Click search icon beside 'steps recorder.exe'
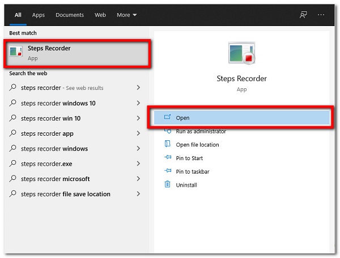Image resolution: width=340 pixels, height=258 pixels. pos(13,164)
